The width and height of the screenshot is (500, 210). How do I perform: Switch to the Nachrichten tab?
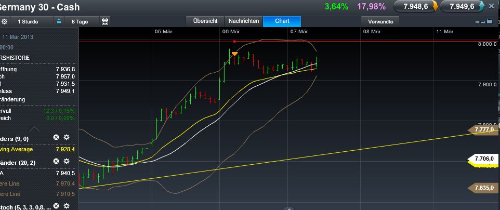click(244, 21)
